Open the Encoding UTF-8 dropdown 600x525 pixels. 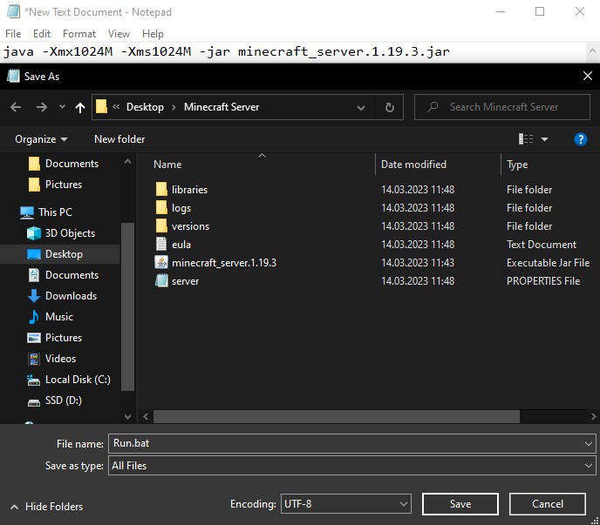click(x=346, y=504)
